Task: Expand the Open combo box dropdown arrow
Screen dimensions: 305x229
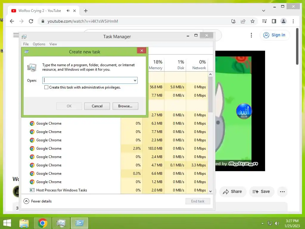Action: point(135,81)
